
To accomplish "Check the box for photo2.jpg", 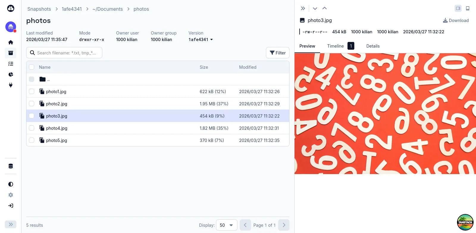I will (x=32, y=104).
